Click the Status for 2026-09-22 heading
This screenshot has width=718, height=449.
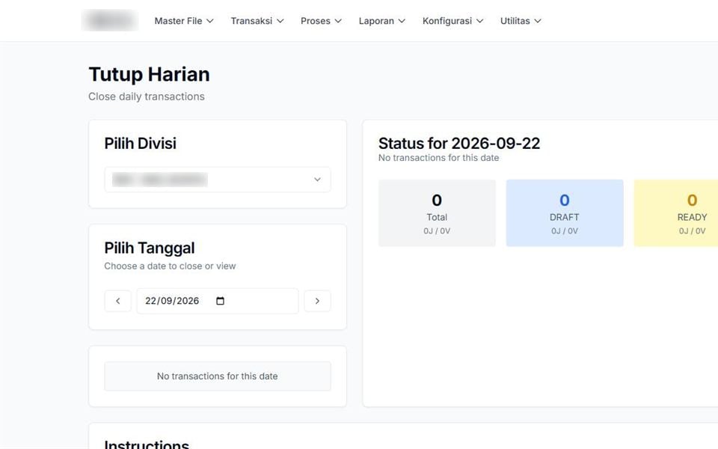[x=459, y=144]
